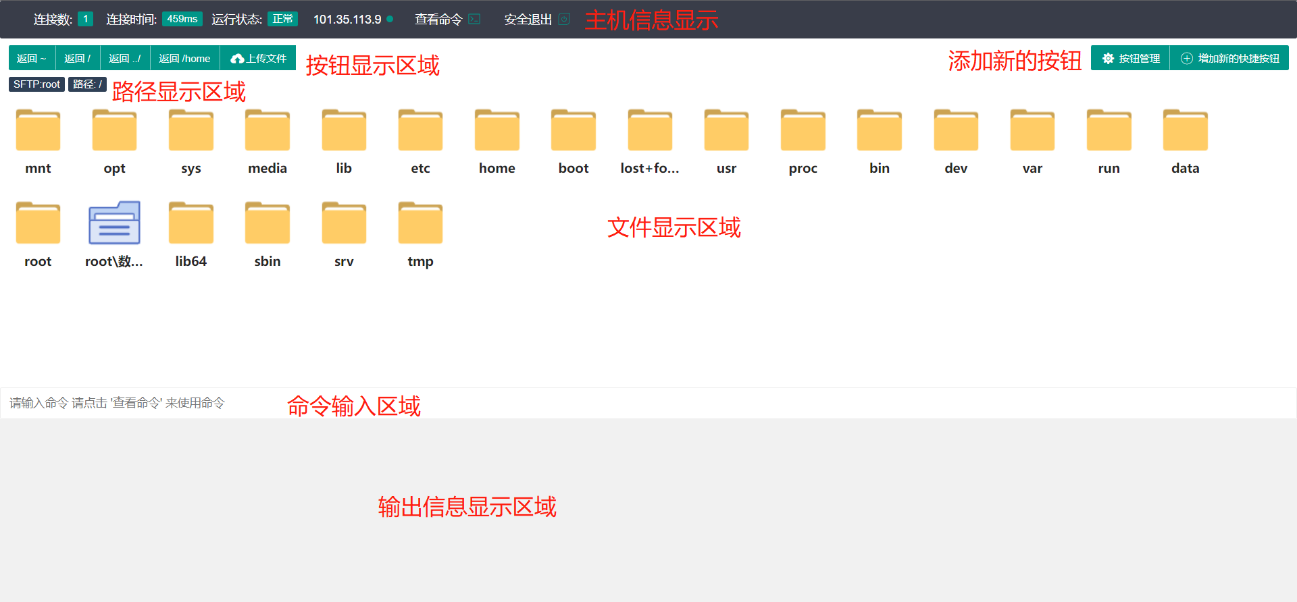Click the 459ms connection time badge
Screen dimensions: 1297x602
click(182, 19)
